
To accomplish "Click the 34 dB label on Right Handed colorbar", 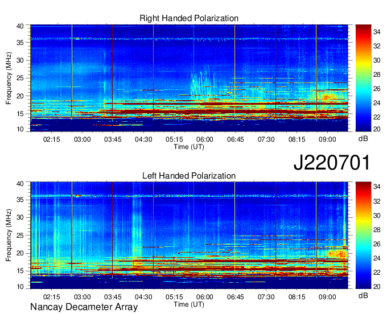I will click(377, 32).
